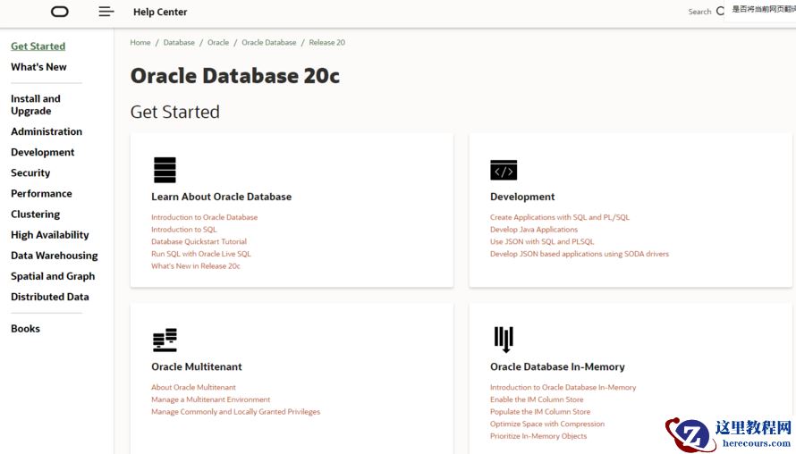Click the Development code brackets icon
796x454 pixels.
coord(504,170)
